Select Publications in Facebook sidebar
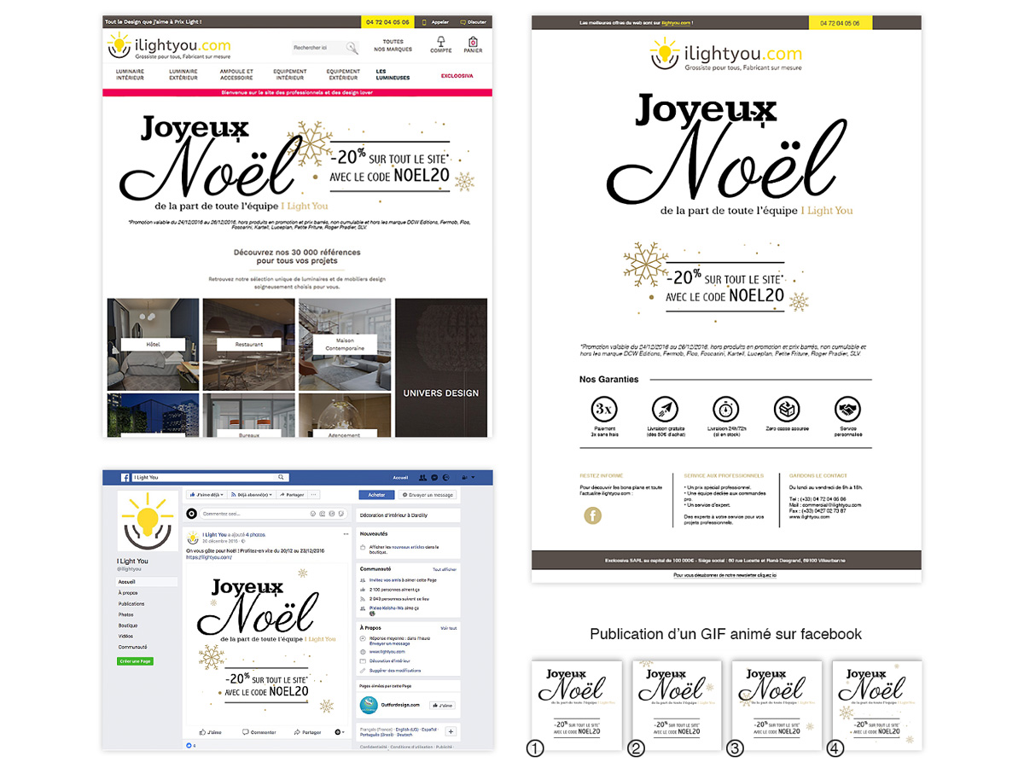 (131, 603)
